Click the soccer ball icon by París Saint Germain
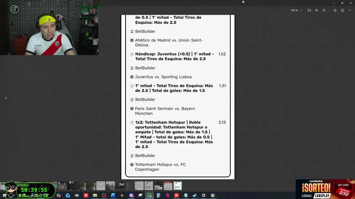The width and height of the screenshot is (355, 199). (132, 109)
